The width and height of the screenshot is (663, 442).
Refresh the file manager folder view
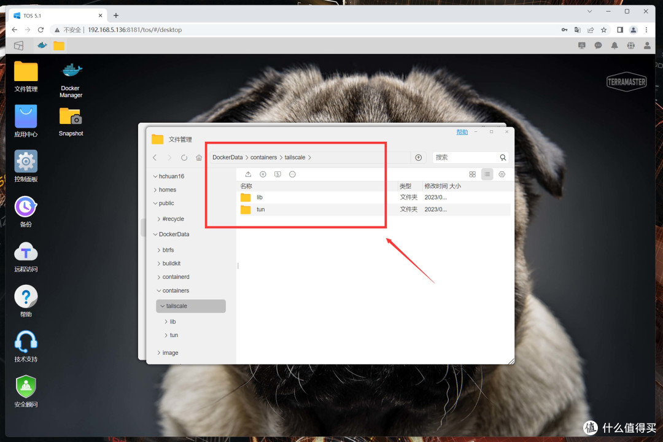184,157
